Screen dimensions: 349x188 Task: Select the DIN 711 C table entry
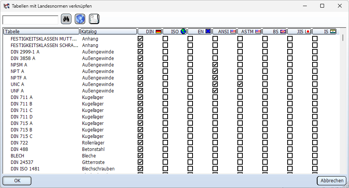point(21,110)
